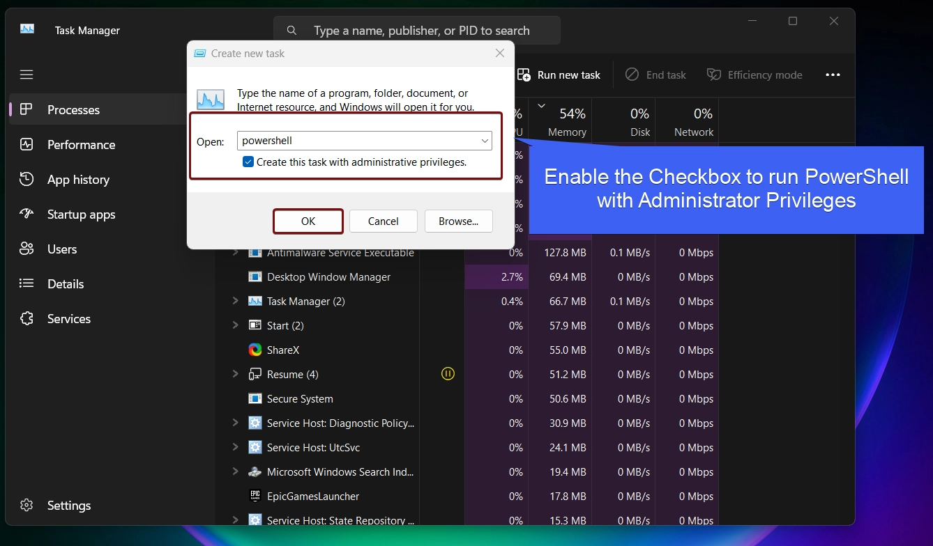Click the Task Manager search box
Screen dimensions: 933x546
417,31
